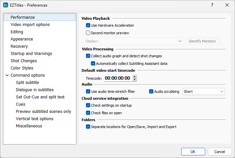This screenshot has width=235, height=158.
Task: Click the EZTitles app icon in title bar
Action: (5, 5)
